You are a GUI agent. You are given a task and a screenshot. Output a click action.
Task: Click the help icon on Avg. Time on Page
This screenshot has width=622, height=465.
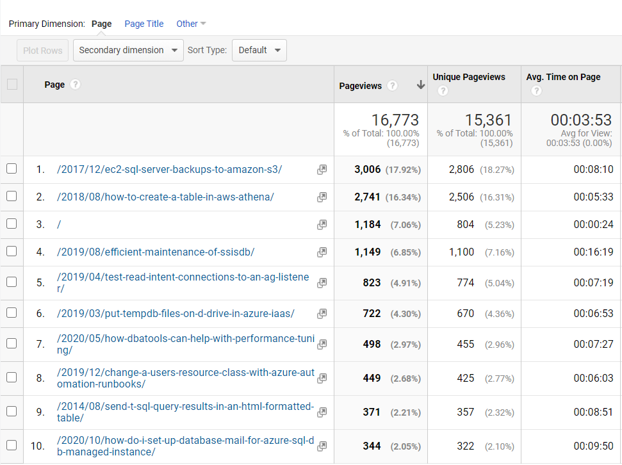click(x=536, y=91)
